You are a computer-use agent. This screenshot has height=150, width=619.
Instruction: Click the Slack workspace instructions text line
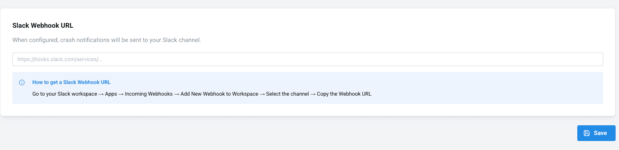(x=202, y=94)
